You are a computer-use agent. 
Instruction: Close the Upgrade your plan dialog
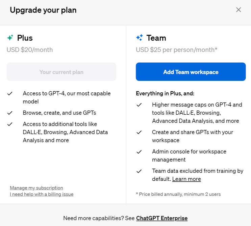[239, 10]
